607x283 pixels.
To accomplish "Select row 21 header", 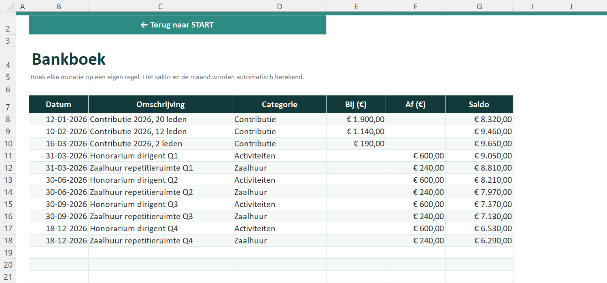I will [8, 277].
